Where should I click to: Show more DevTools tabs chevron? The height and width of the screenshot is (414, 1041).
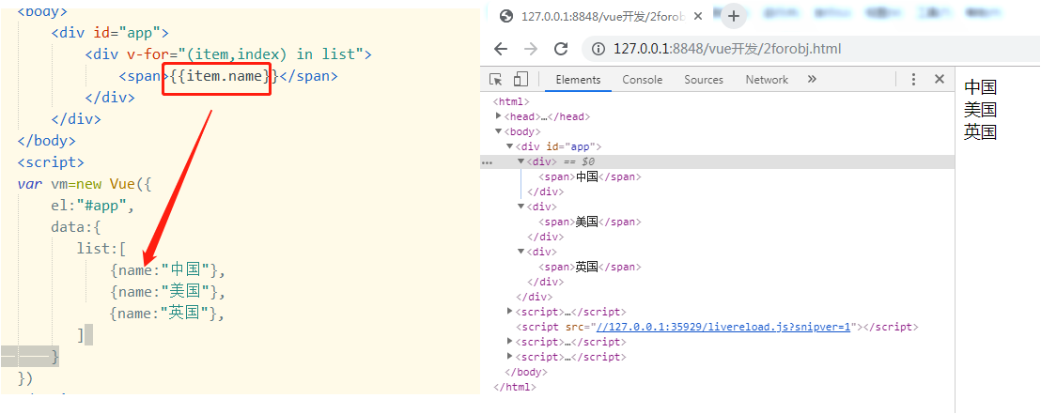[812, 80]
